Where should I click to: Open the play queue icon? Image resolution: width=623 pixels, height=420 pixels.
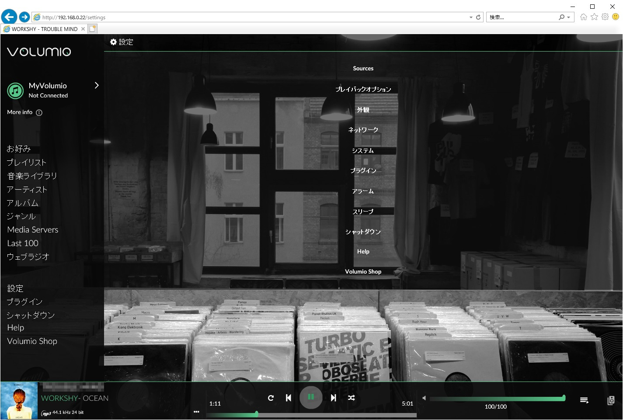point(584,400)
